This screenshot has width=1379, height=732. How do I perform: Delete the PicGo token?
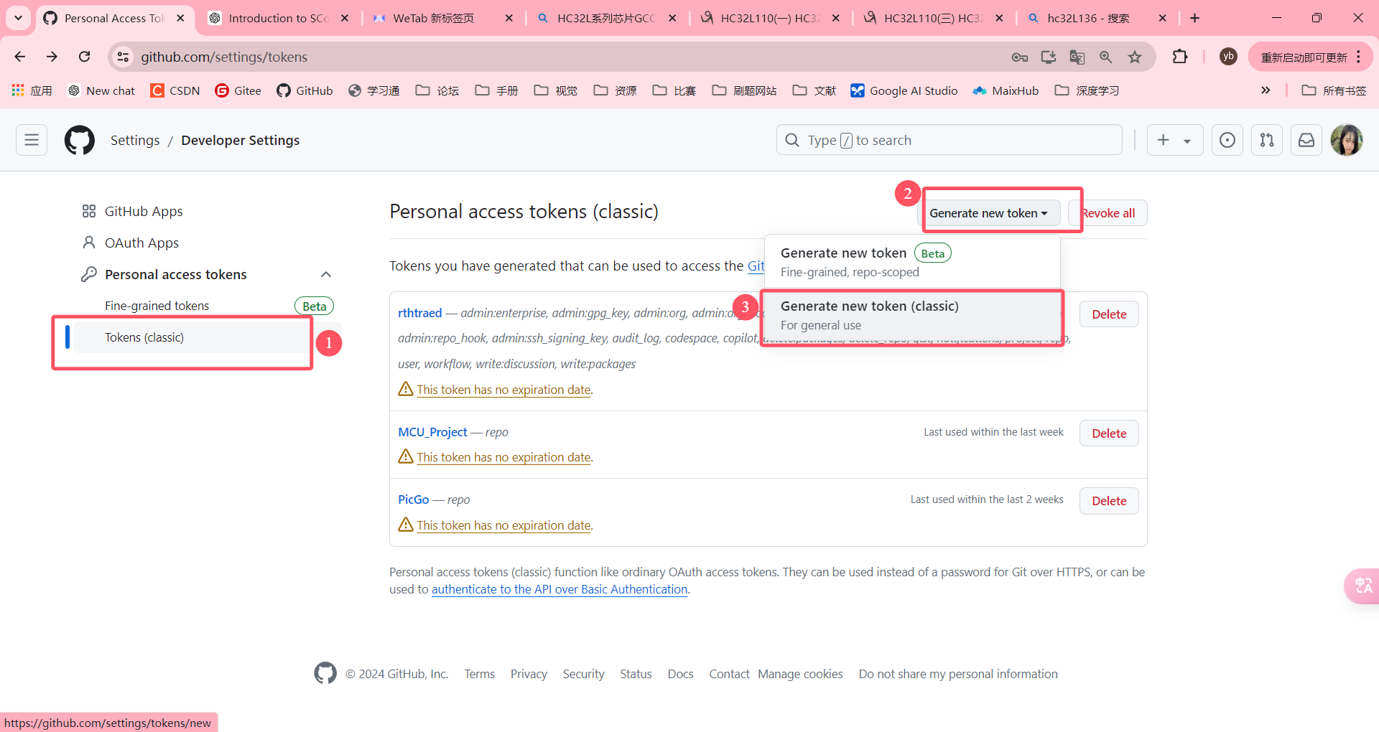pyautogui.click(x=1109, y=500)
